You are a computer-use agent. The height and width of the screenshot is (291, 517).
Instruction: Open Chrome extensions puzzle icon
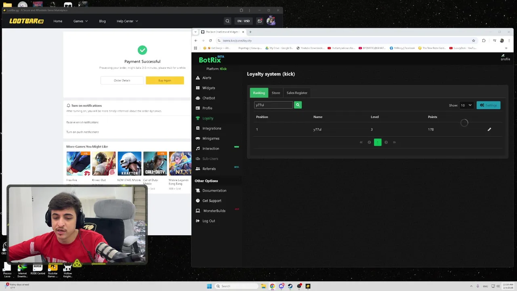pos(483,40)
